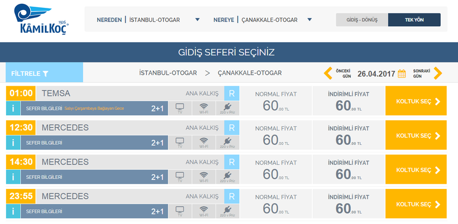The height and width of the screenshot is (224, 458).
Task: Click the 26.04.2017 date field
Action: pyautogui.click(x=376, y=74)
